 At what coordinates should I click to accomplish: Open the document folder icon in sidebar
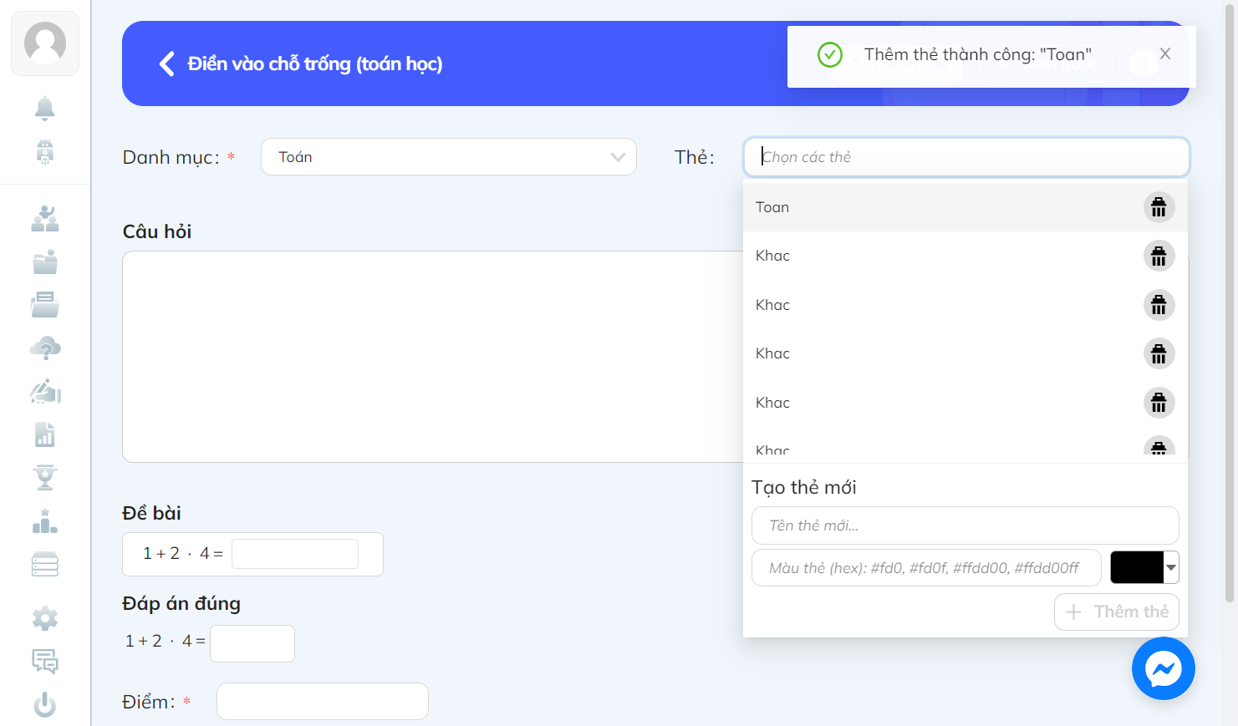pos(45,305)
